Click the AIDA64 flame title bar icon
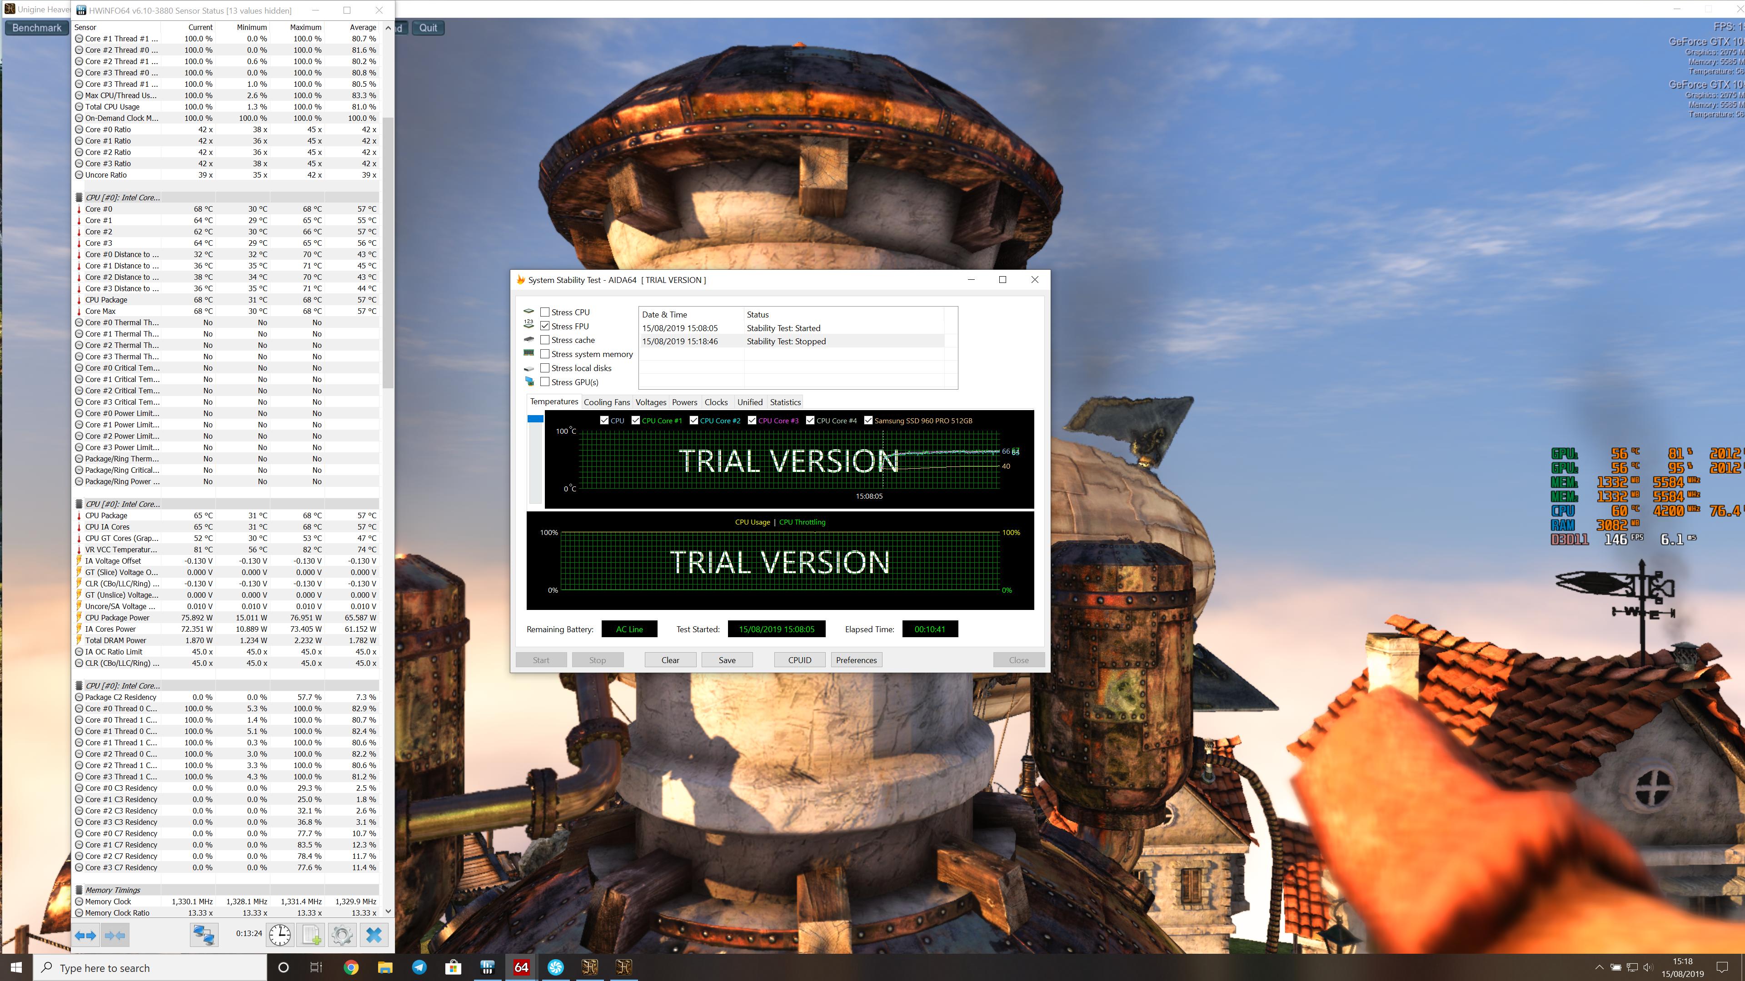The height and width of the screenshot is (981, 1745). (x=520, y=280)
